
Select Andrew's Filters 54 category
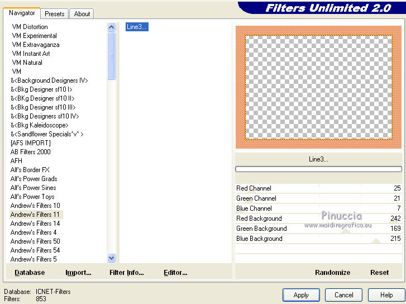(35, 250)
